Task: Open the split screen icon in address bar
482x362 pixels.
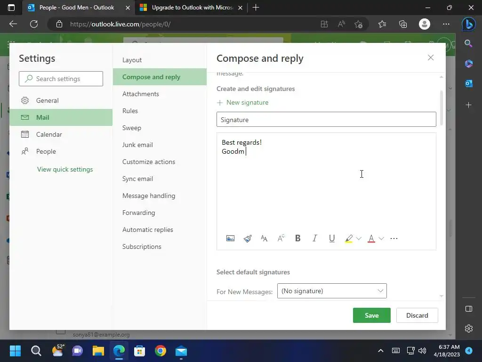Action: (x=324, y=24)
